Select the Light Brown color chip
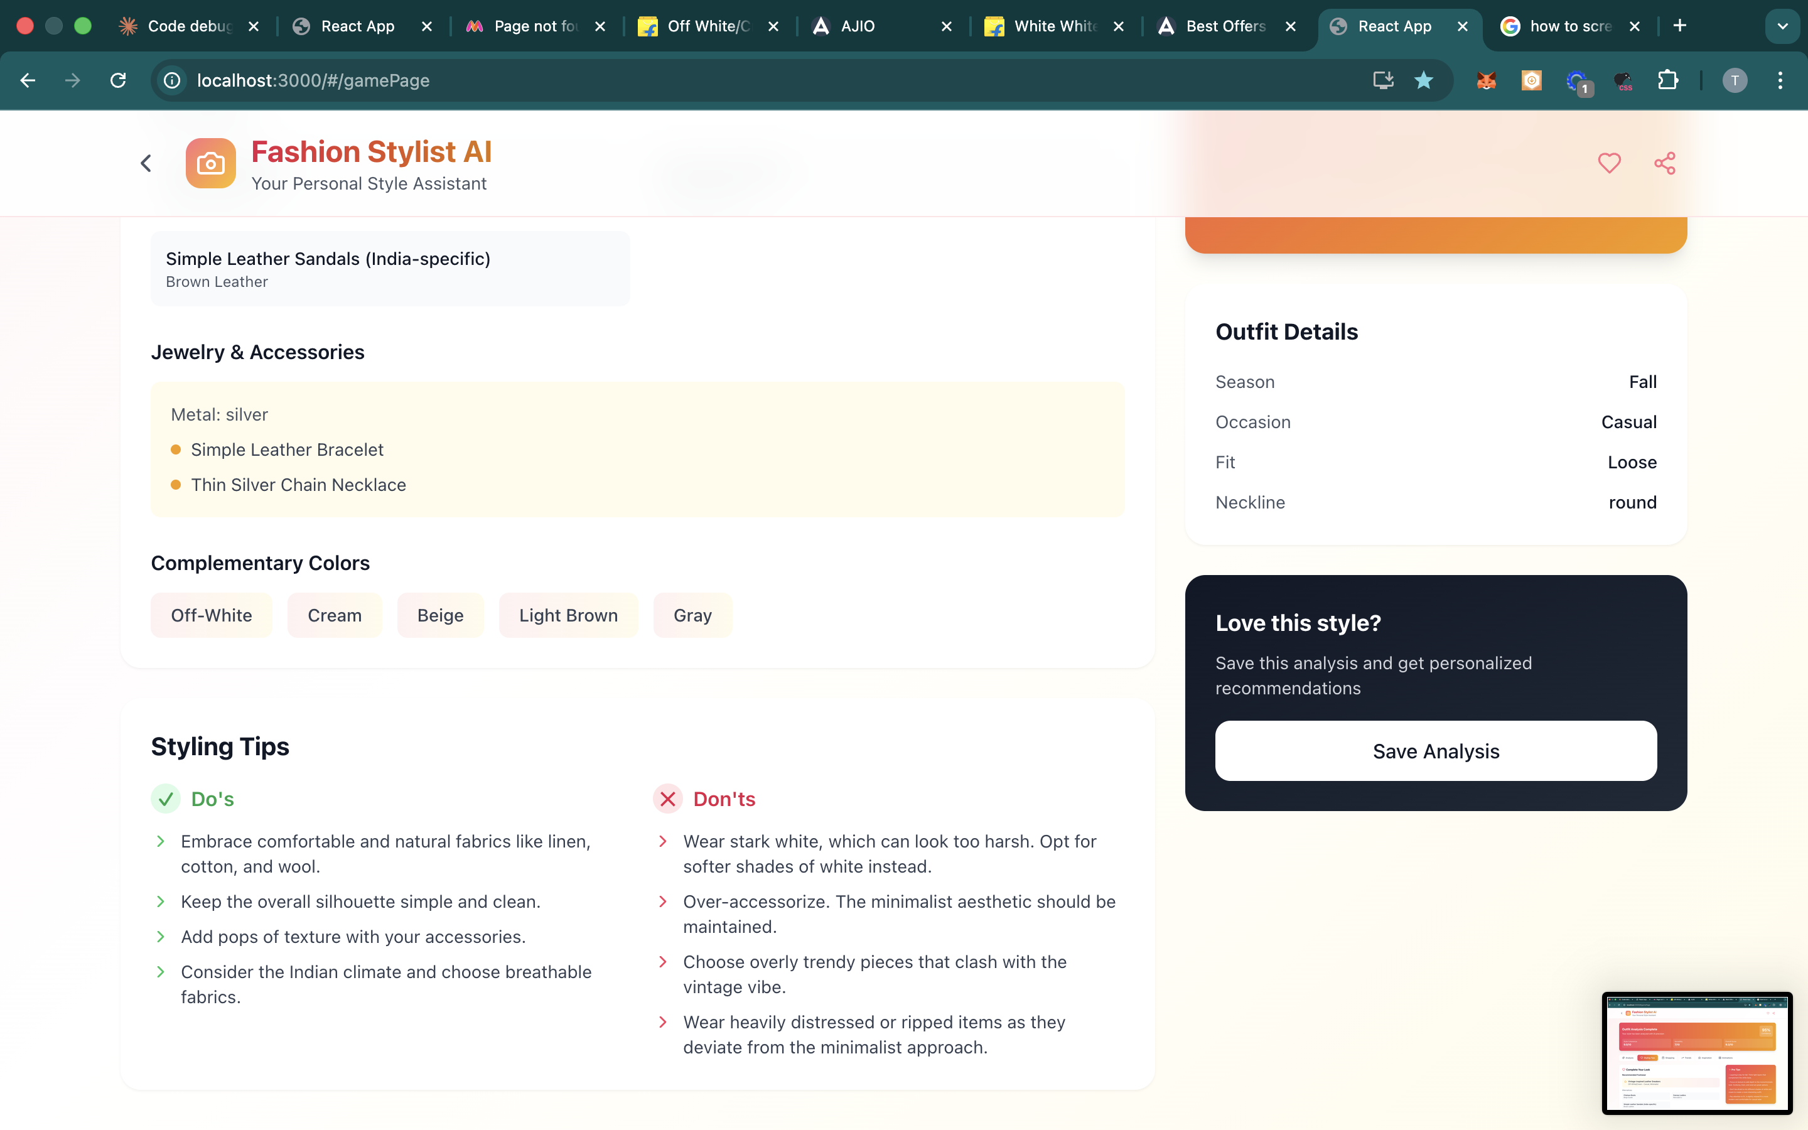 (x=568, y=615)
